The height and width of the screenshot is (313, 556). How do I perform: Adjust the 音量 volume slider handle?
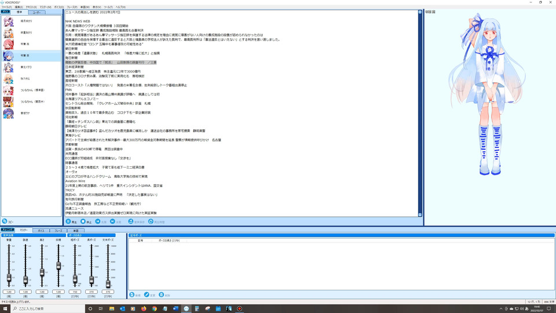click(x=9, y=278)
